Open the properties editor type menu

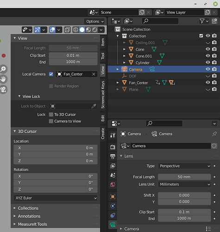pyautogui.click(x=116, y=123)
